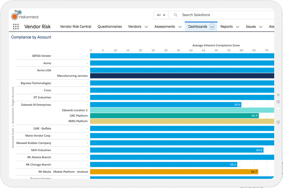Click the light teal Edwards Location 1 bar

pyautogui.click(x=182, y=110)
